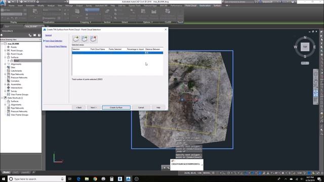Click the AutoCAD Civil 3D taskbar icon
Image resolution: width=324 pixels, height=182 pixels.
[x=128, y=179]
